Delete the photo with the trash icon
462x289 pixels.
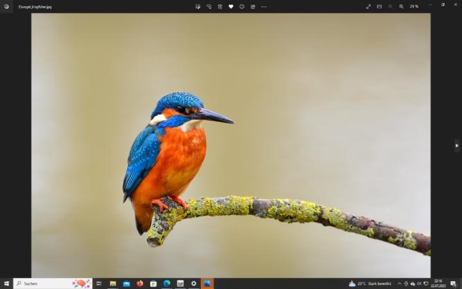(220, 6)
